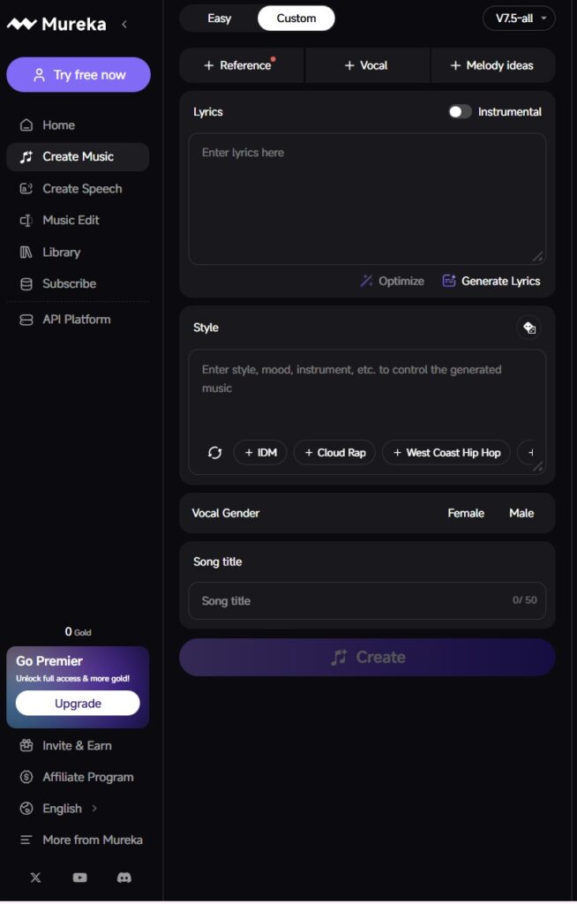The image size is (577, 904).
Task: Open the Discord community icon
Action: [124, 878]
